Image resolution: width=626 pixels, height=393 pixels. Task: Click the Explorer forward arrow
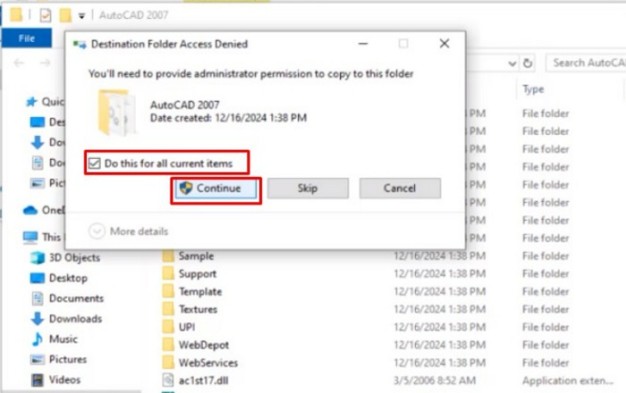point(45,63)
